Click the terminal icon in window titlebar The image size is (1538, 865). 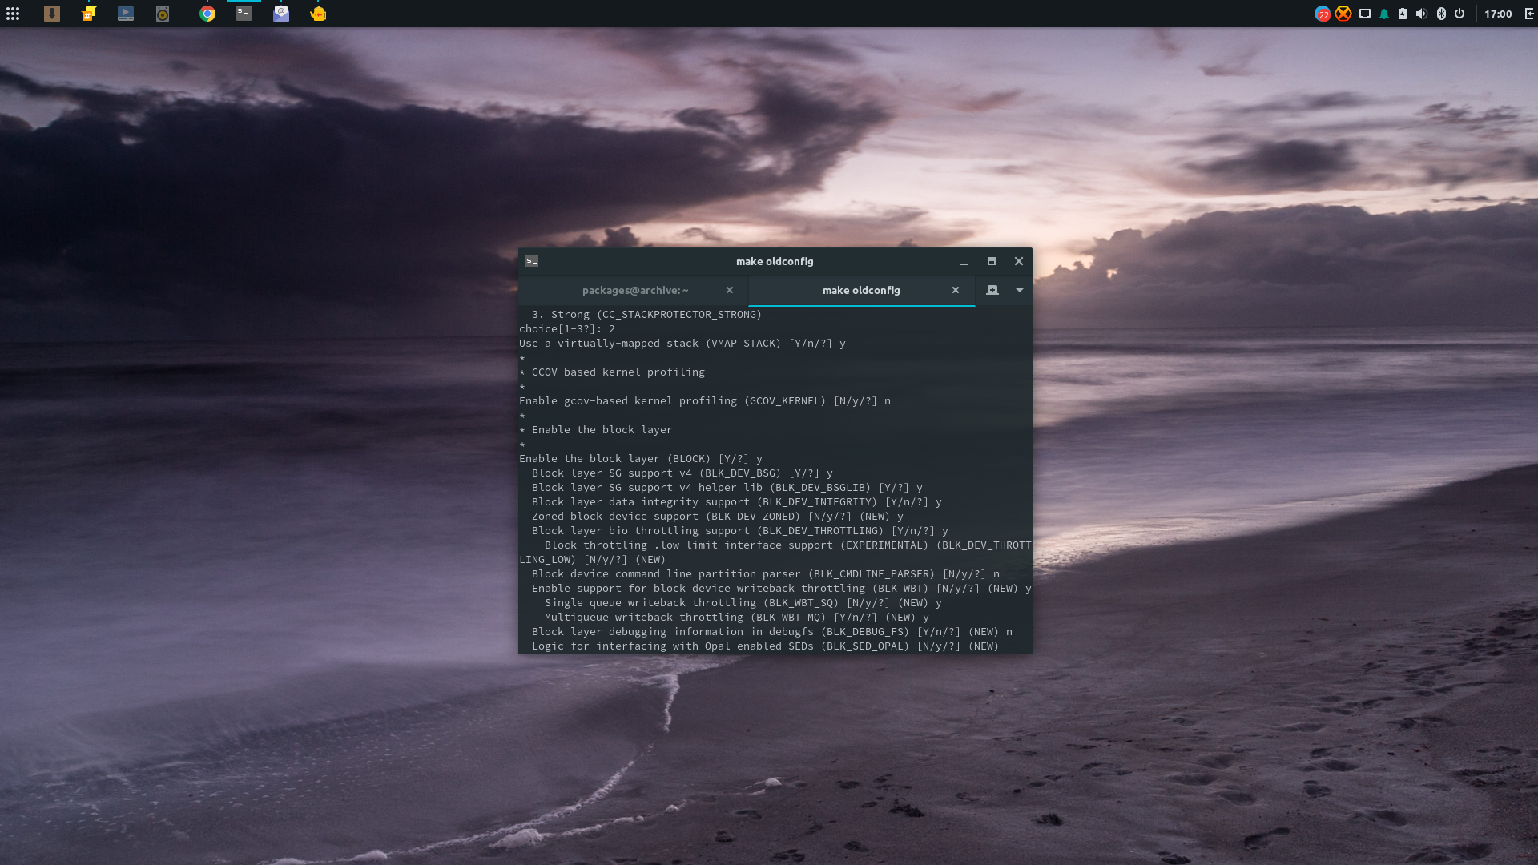(x=532, y=261)
